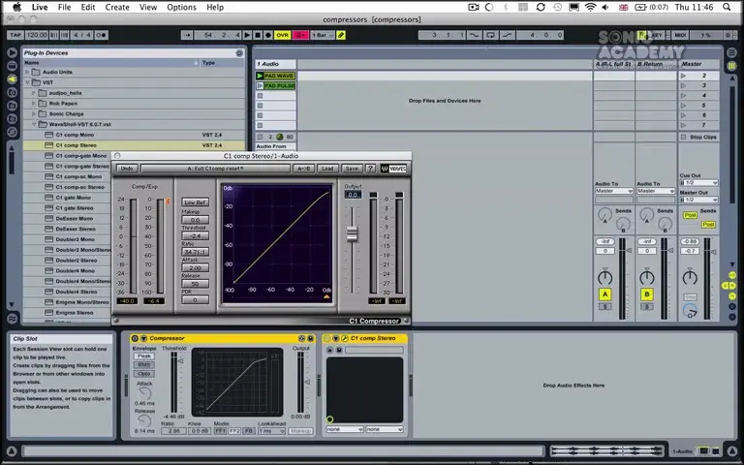This screenshot has height=465, width=744.
Task: Open the Lookahead 1 ms dropdown
Action: click(272, 431)
